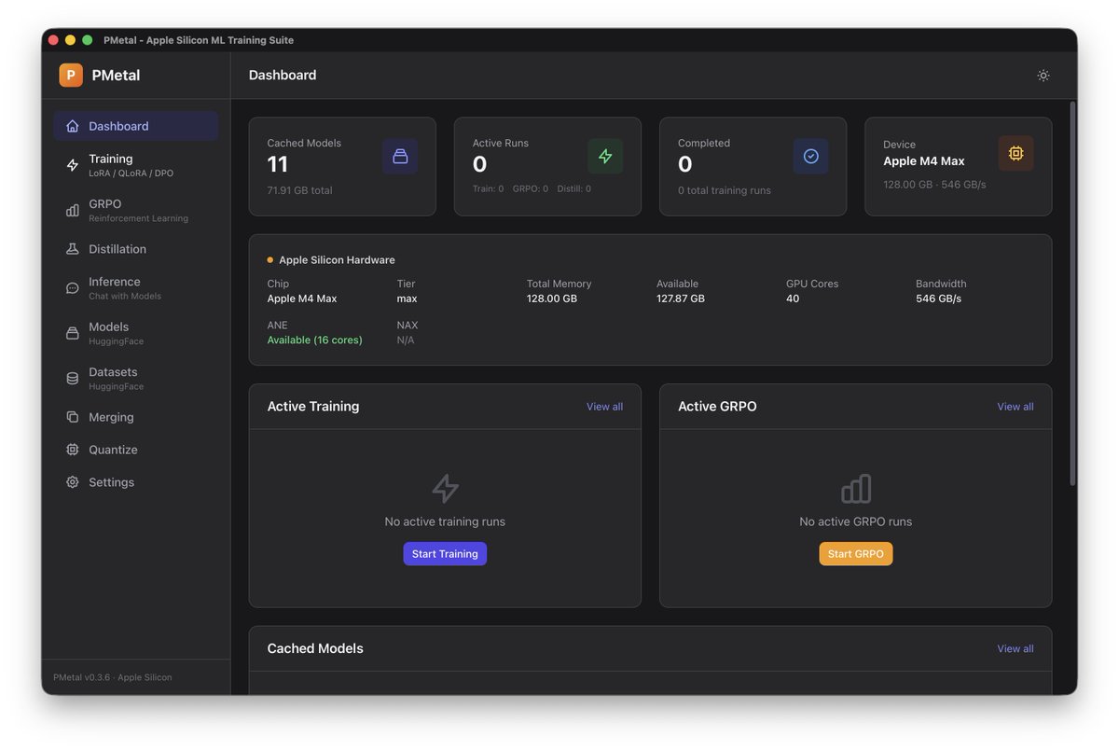Toggle light/dark theme with sun icon
The width and height of the screenshot is (1119, 750).
click(1043, 76)
